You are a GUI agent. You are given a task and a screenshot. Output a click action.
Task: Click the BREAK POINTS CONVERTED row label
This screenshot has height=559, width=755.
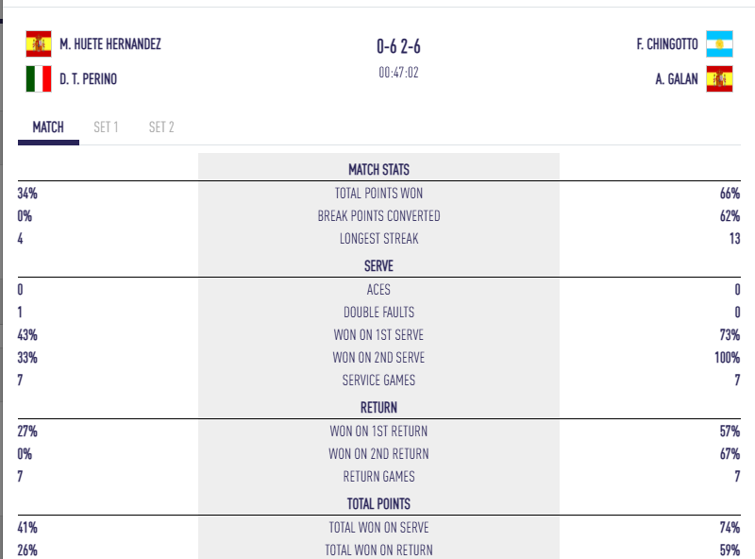point(378,215)
